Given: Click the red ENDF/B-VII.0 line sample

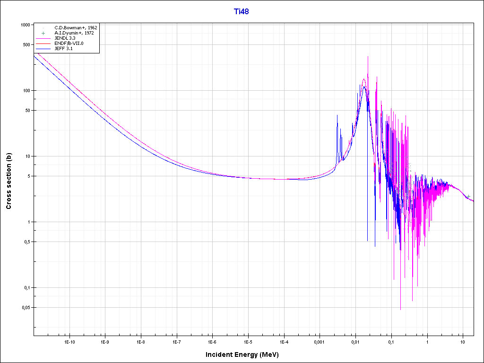Looking at the screenshot, I should click(43, 43).
